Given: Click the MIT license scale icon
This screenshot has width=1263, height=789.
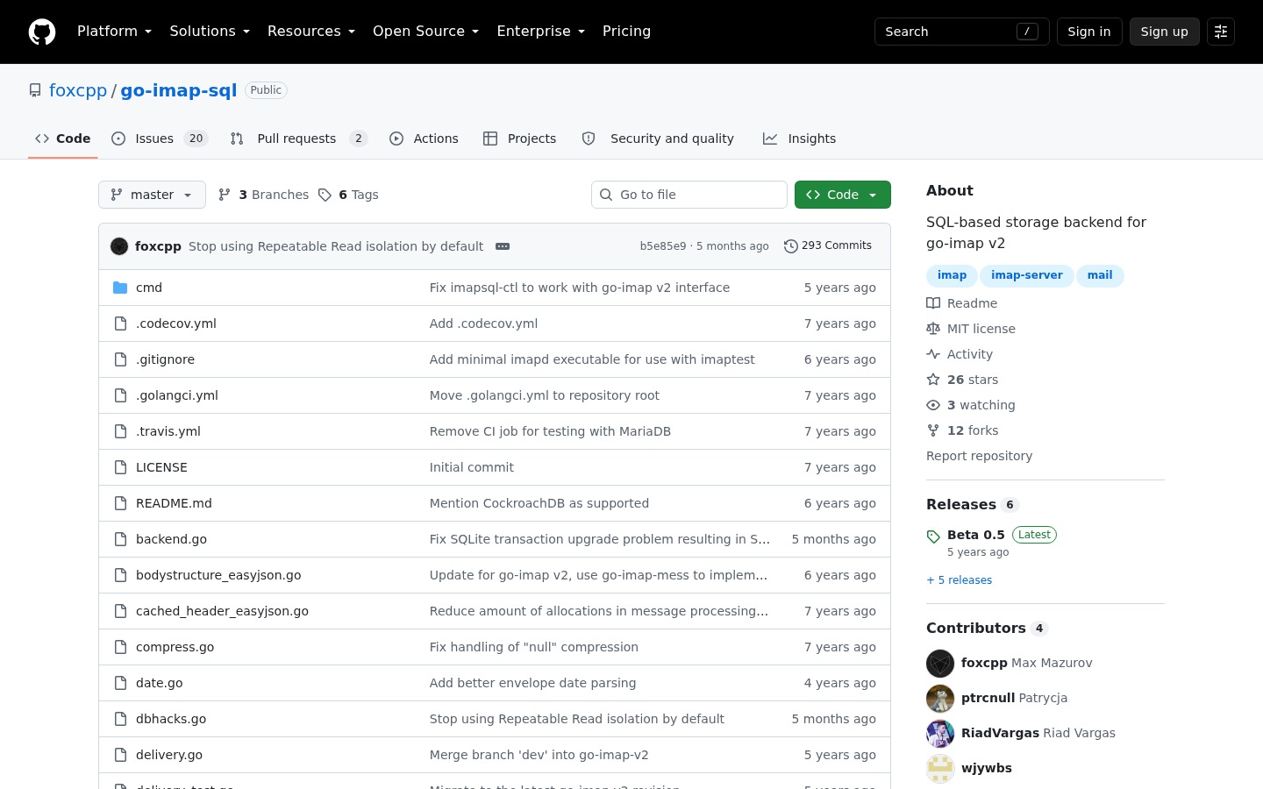Looking at the screenshot, I should coord(933,329).
